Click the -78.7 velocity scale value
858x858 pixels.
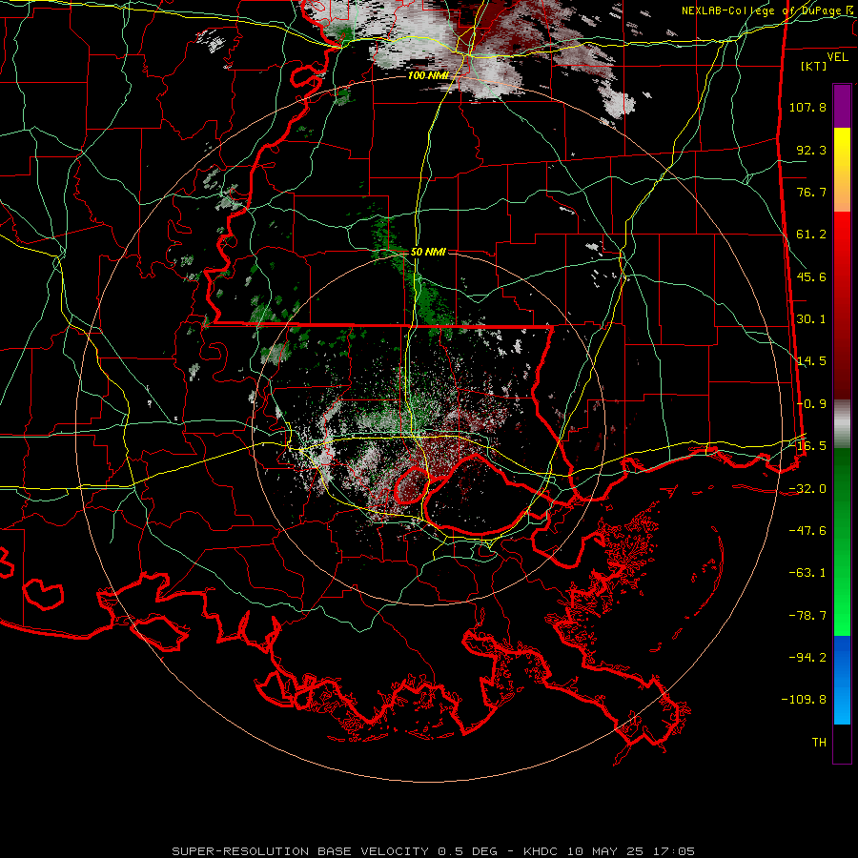[807, 616]
